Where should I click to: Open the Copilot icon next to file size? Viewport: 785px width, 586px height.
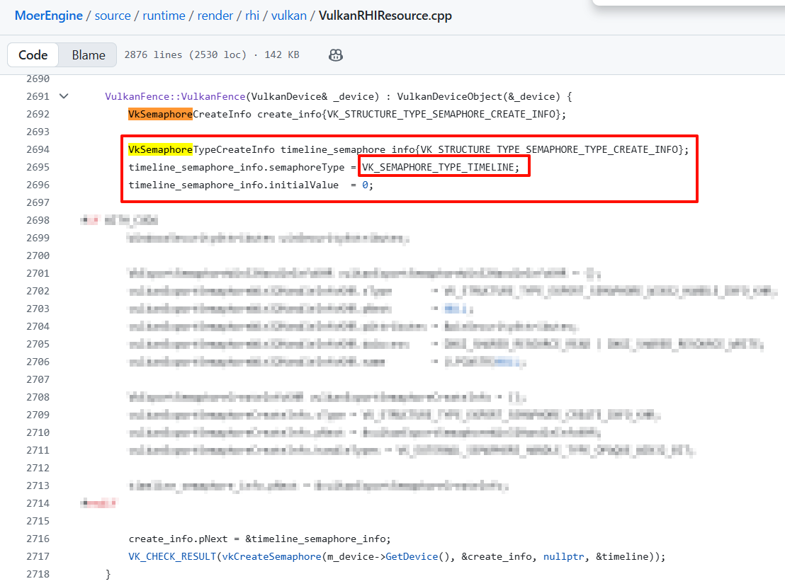tap(336, 55)
